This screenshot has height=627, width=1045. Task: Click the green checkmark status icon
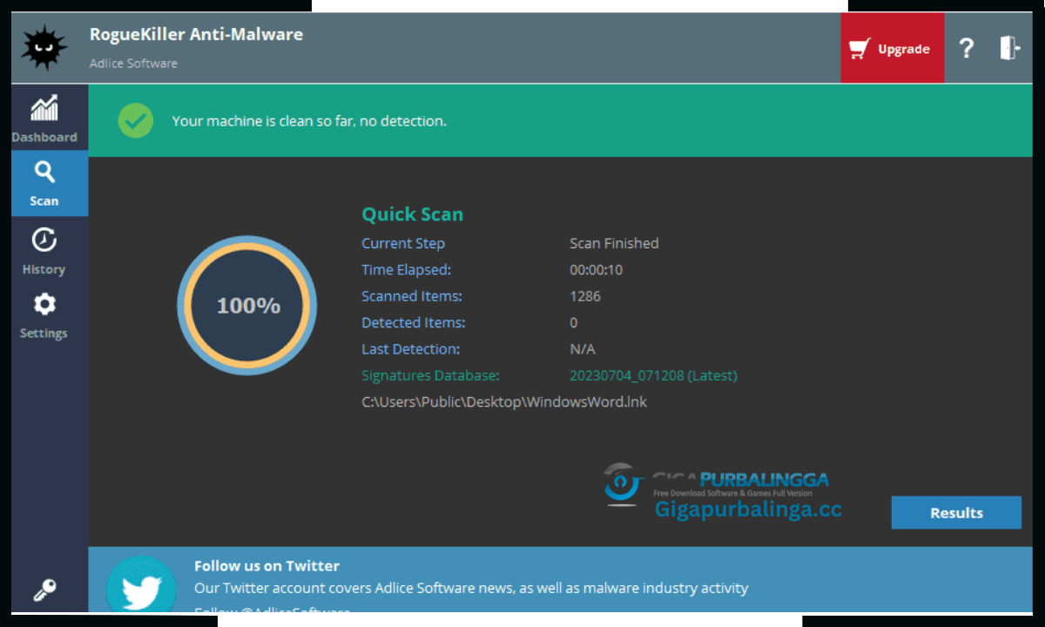(136, 121)
